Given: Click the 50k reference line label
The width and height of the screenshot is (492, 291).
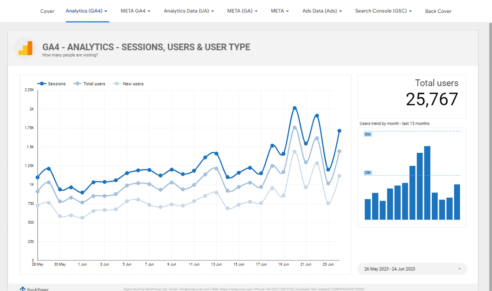Looking at the screenshot, I should click(x=368, y=134).
